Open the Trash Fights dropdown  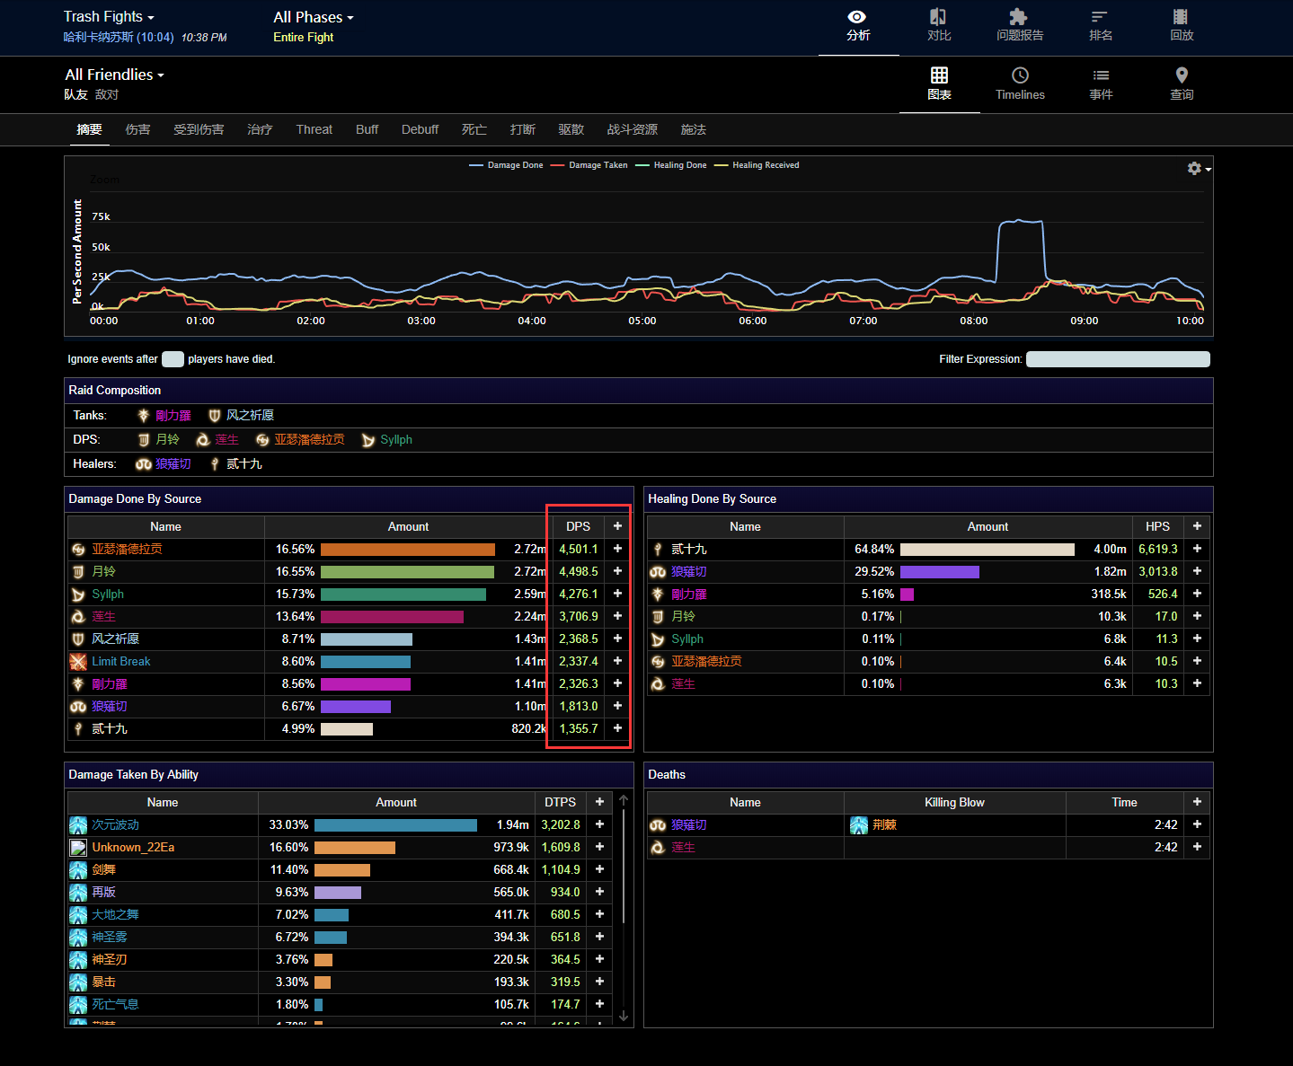click(109, 17)
